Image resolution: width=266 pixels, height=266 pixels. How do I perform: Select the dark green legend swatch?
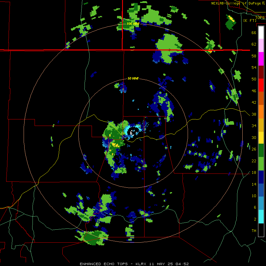coord(261,150)
